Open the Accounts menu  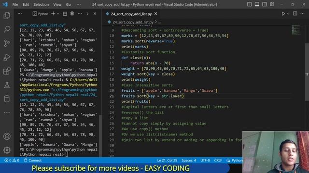click(7, 136)
